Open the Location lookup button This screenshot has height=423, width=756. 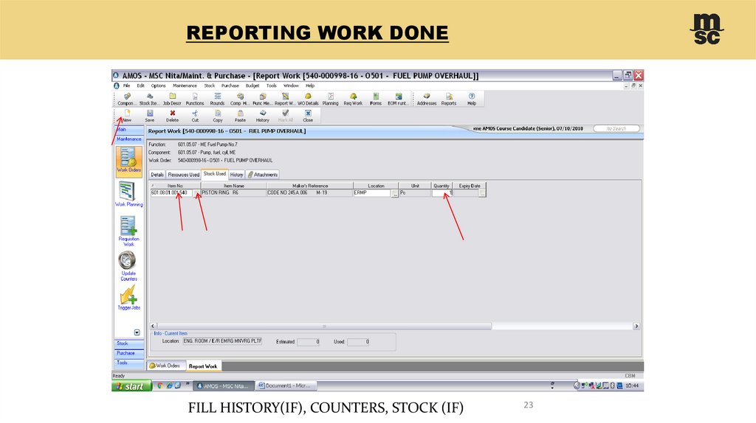pos(395,194)
